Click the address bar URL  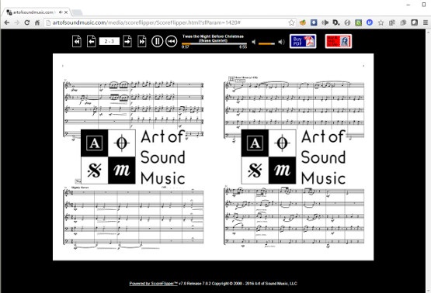146,22
